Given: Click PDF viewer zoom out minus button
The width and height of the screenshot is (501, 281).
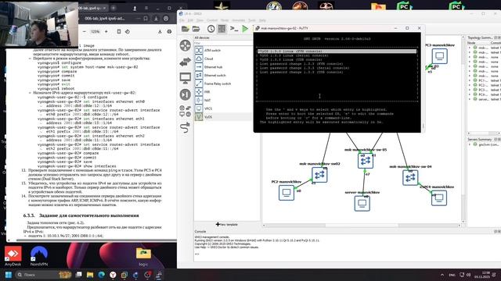Looking at the screenshot, I should [x=85, y=31].
